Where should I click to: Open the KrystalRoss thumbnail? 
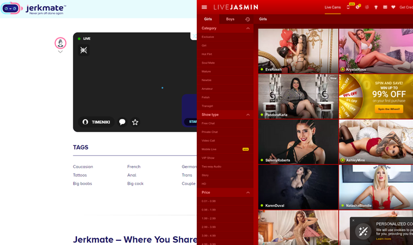coord(376,51)
